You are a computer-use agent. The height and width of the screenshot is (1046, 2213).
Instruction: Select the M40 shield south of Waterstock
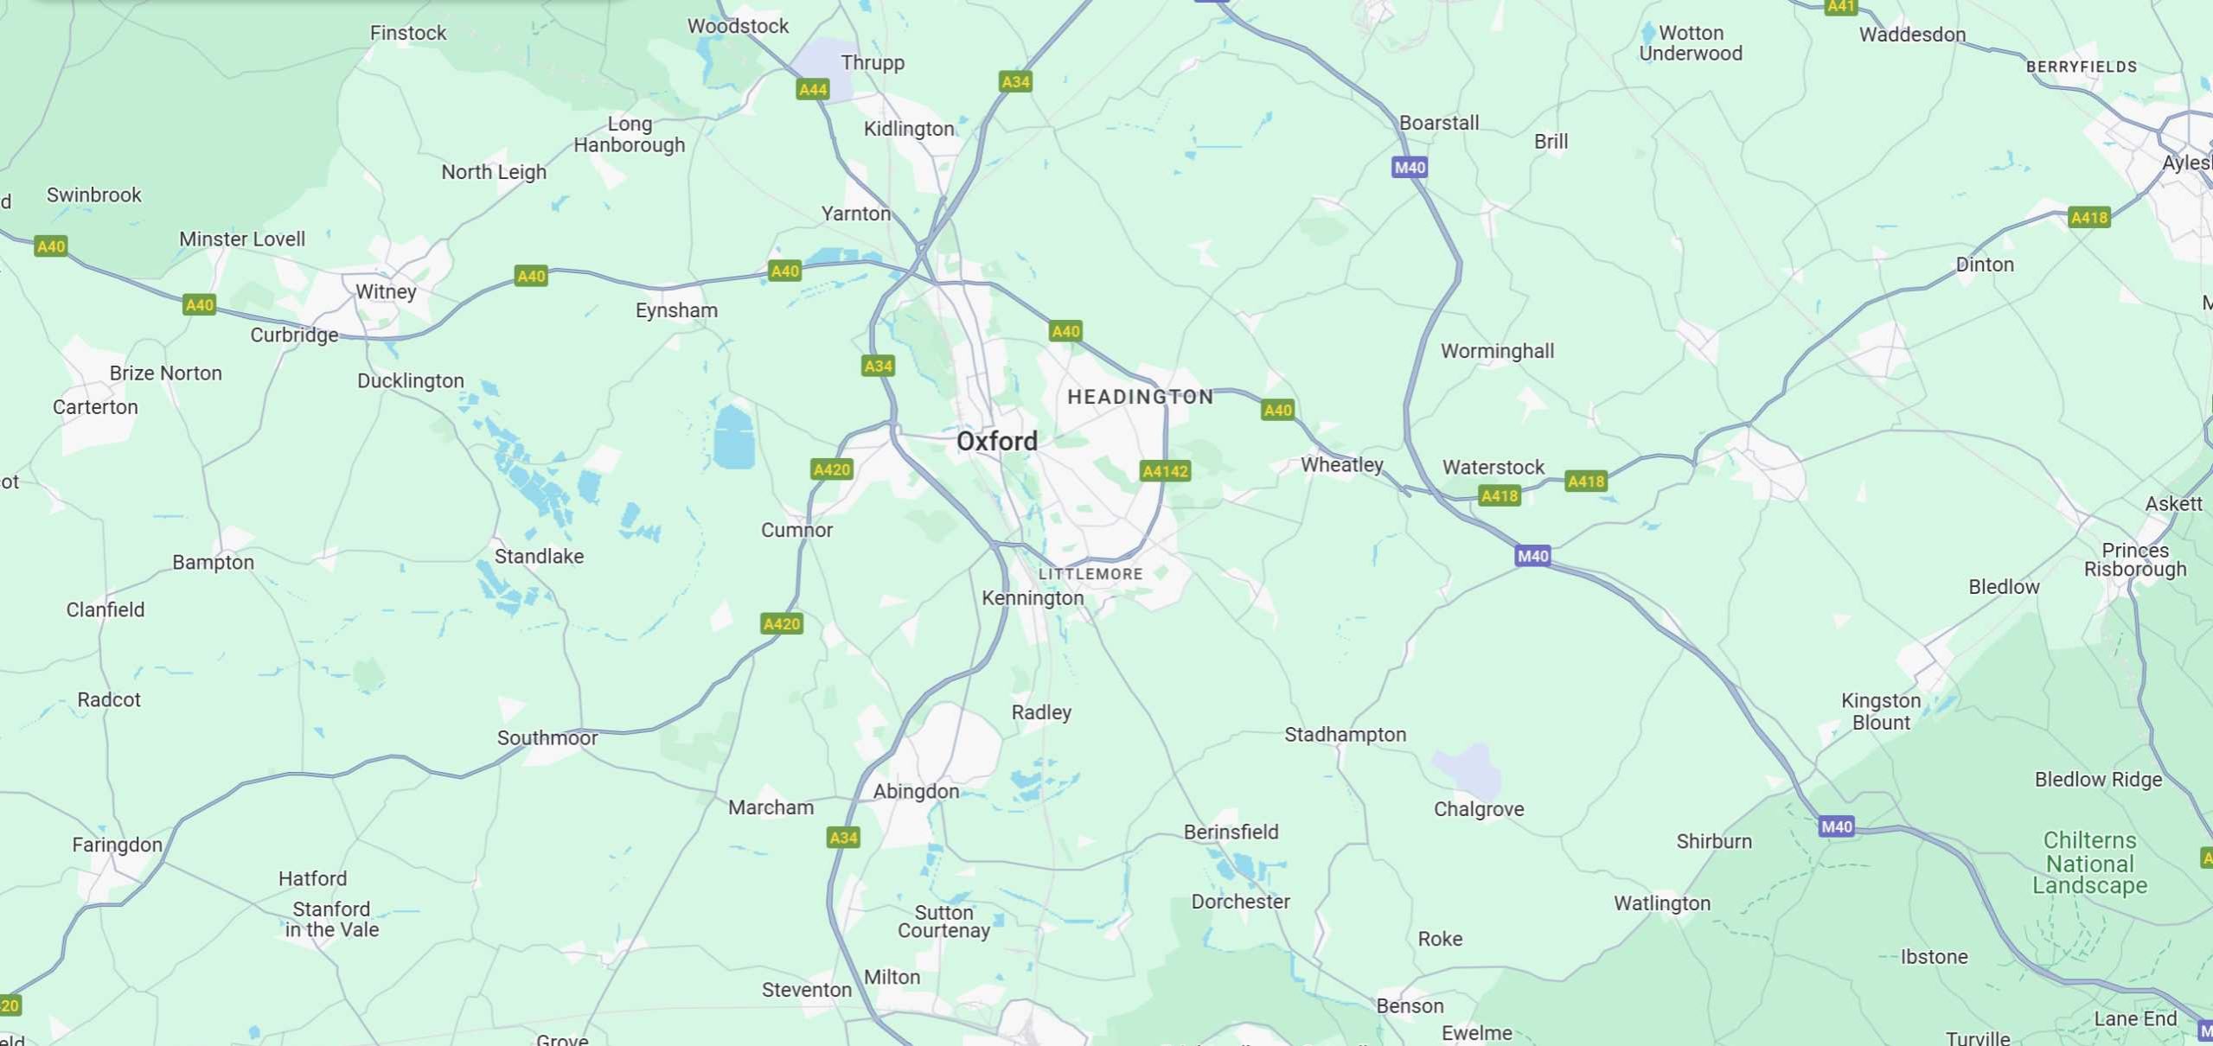pos(1532,556)
